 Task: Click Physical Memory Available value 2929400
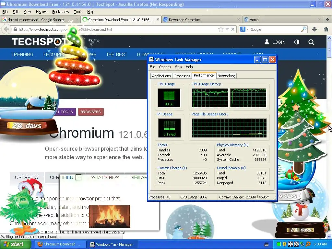[x=259, y=155]
